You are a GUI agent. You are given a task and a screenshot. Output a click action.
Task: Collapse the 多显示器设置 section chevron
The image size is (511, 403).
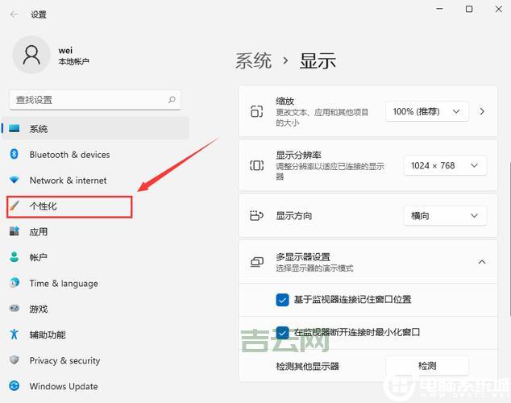click(482, 262)
